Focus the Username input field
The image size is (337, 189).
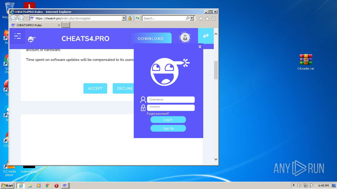(x=171, y=99)
